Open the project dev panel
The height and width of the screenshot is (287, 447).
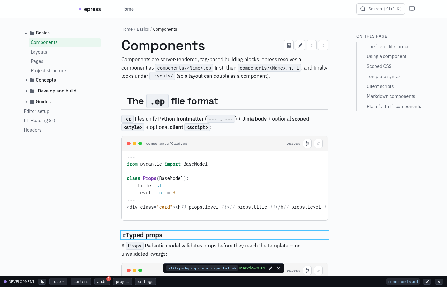[123, 282]
